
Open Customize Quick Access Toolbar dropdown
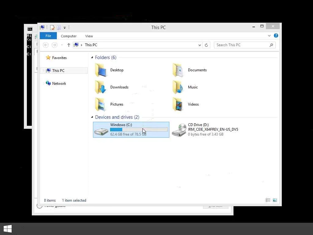coord(65,28)
